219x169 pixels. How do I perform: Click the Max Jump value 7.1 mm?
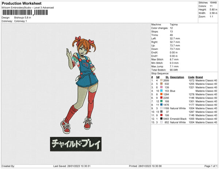tap(174, 66)
